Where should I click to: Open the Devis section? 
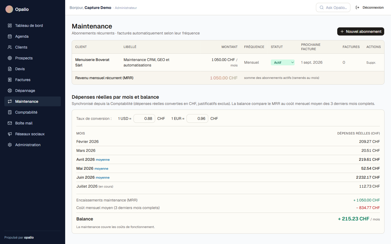(33, 69)
